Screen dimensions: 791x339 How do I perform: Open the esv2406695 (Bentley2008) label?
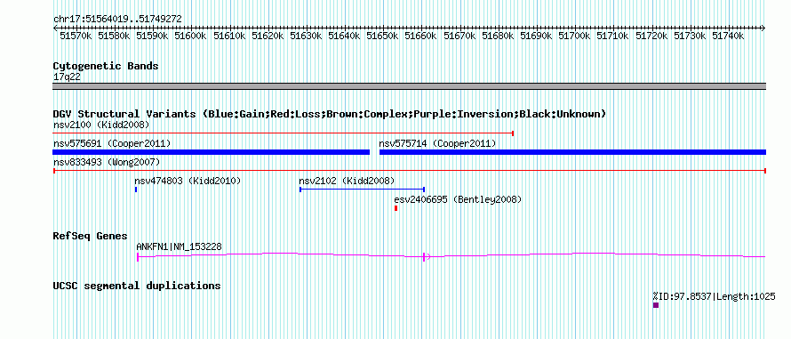[458, 199]
